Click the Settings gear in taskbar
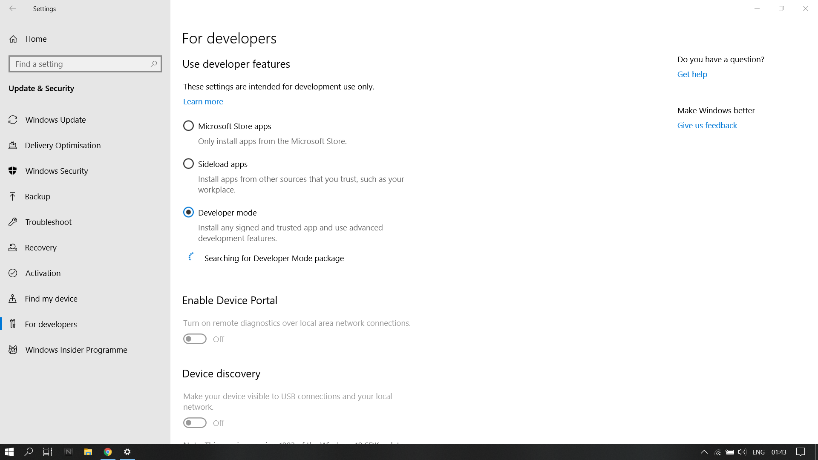Screen dimensions: 818x460 click(127, 452)
